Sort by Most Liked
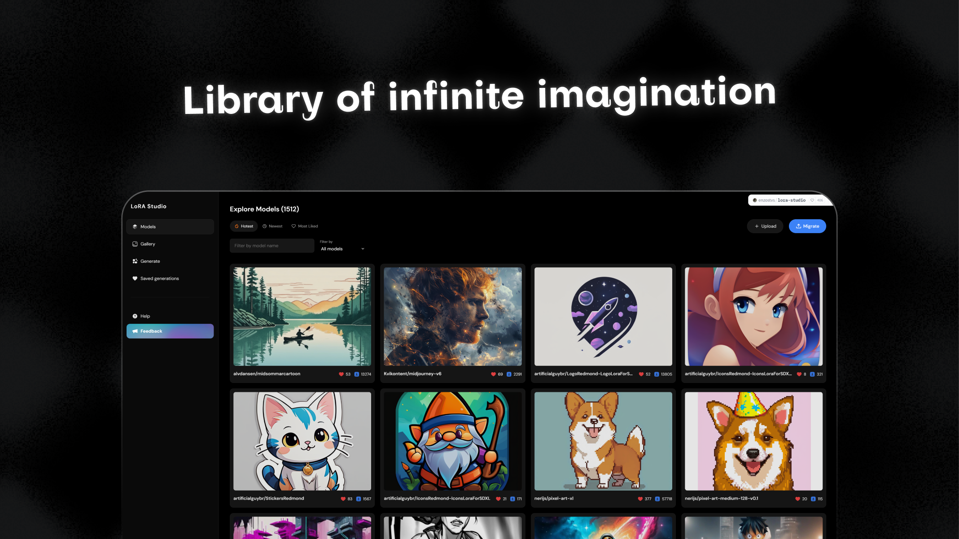The image size is (959, 539). tap(305, 226)
